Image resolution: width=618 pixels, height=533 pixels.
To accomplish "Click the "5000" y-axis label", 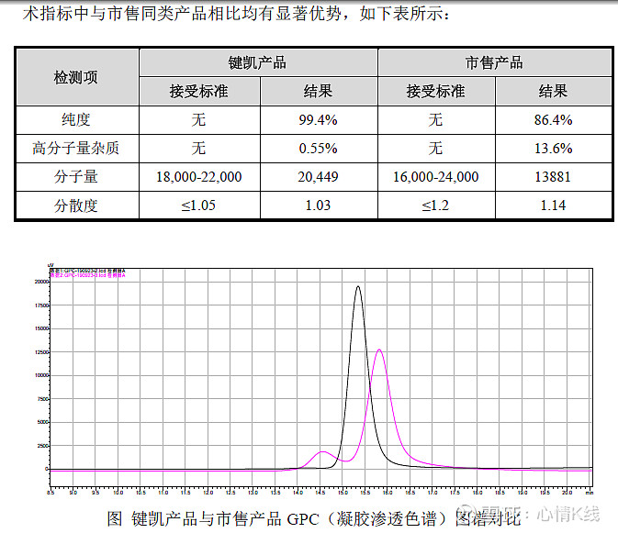I will [x=42, y=422].
